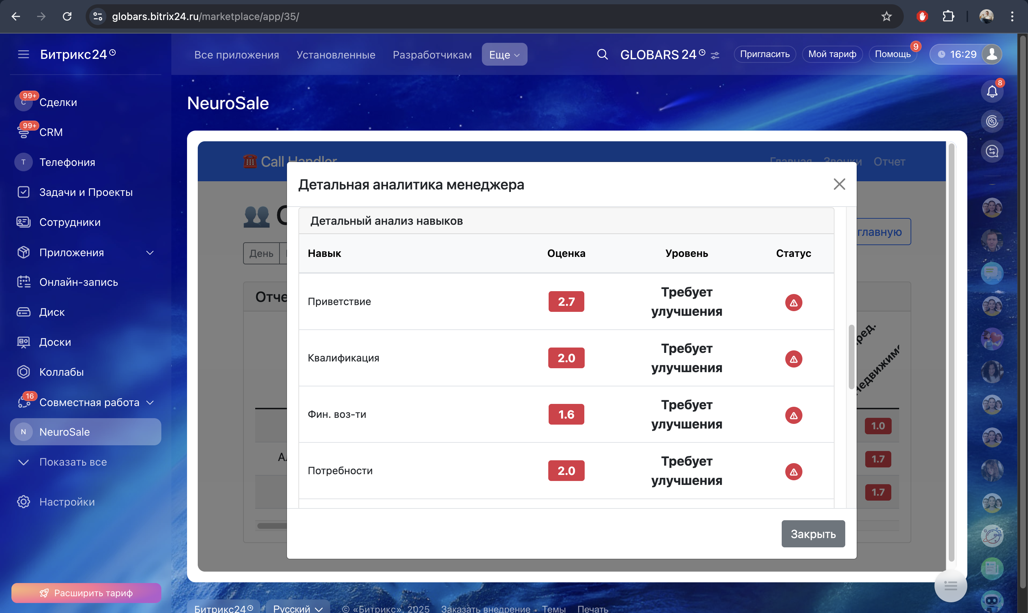Switch to Установленные tab
This screenshot has width=1028, height=613.
point(336,55)
